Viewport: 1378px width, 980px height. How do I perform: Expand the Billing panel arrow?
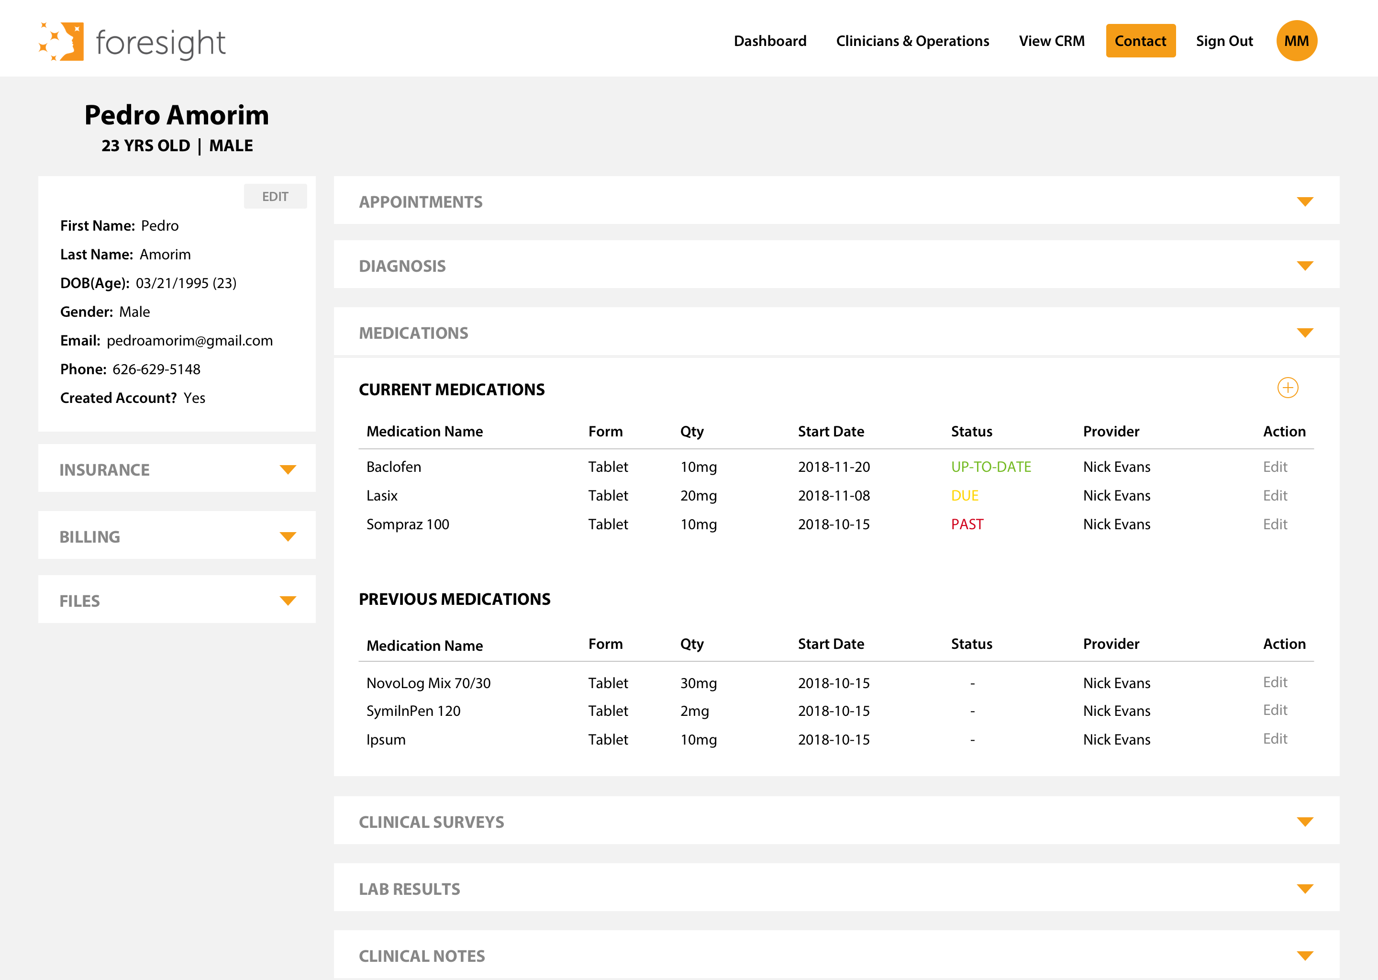[x=288, y=536]
